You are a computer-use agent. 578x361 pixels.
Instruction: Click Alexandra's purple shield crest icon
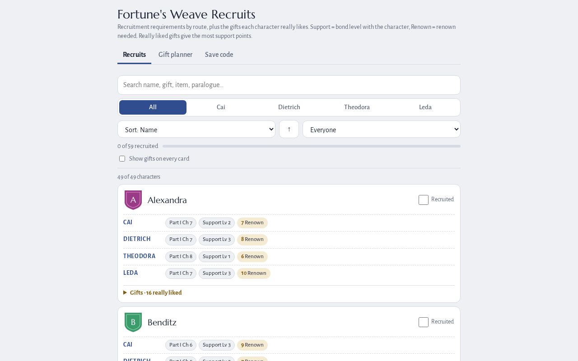(133, 200)
